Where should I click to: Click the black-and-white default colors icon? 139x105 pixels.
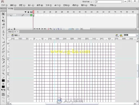(2, 90)
